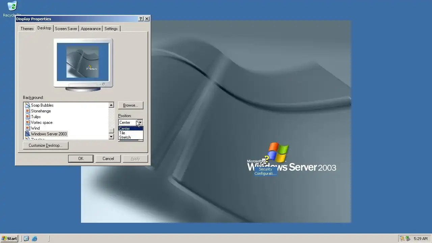Click the Vortec space wallpaper file icon

(28, 123)
